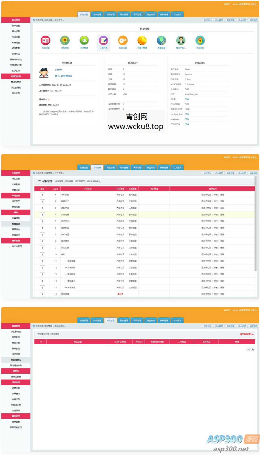260x455 pixels.
Task: Open SEO设置 in the sidebar
Action: (x=16, y=26)
